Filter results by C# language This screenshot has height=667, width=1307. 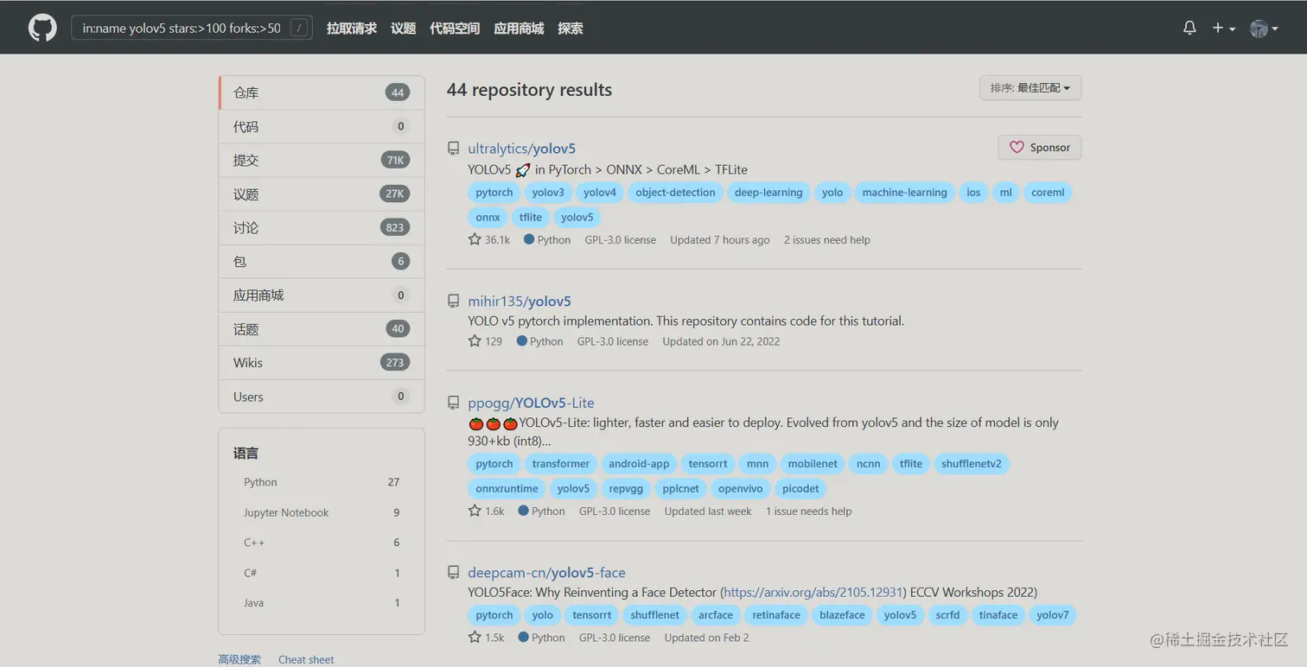click(322, 573)
